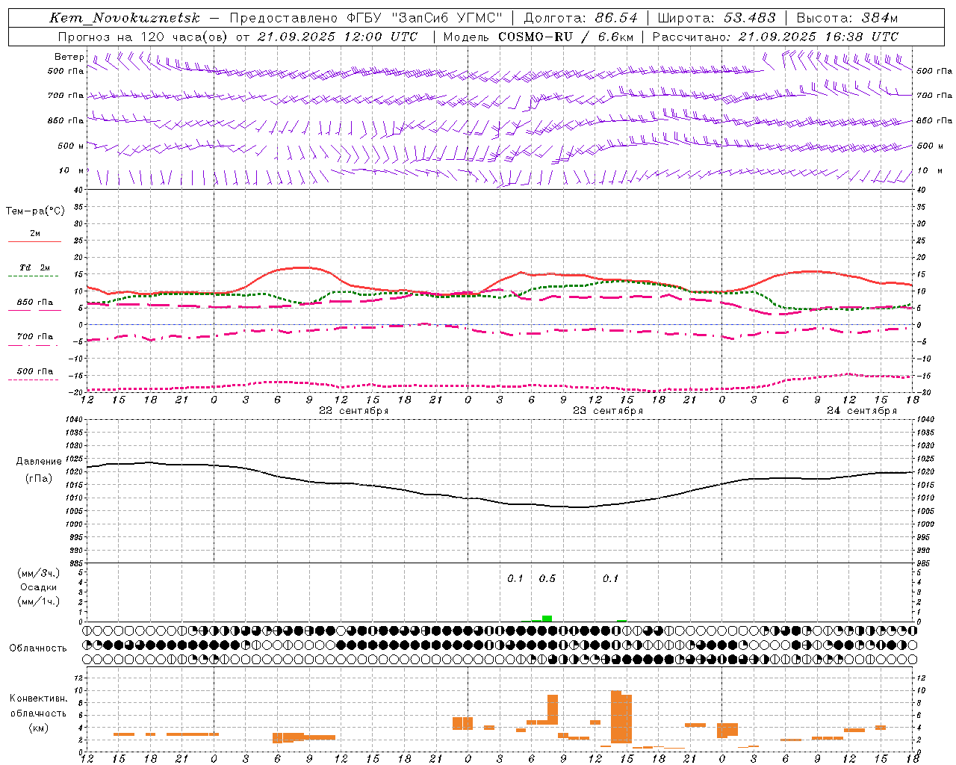This screenshot has width=956, height=765.
Task: Click the 850 гПа temperature legend label
Action: pyautogui.click(x=34, y=302)
